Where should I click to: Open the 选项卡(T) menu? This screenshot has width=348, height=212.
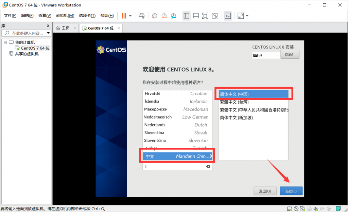coord(87,16)
